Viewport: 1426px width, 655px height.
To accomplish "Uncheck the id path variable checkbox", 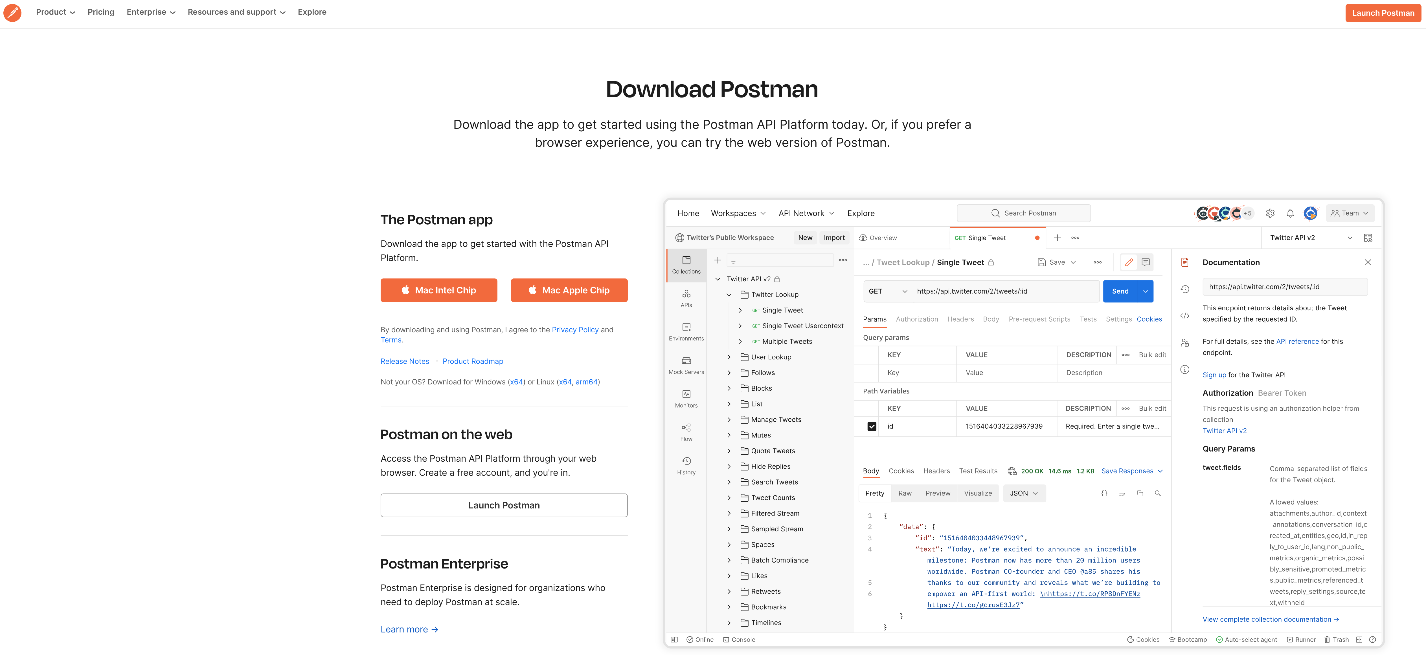I will (871, 426).
